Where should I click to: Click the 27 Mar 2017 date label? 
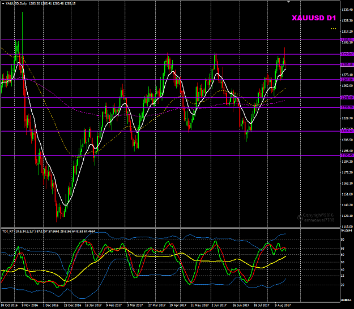pos(156,306)
